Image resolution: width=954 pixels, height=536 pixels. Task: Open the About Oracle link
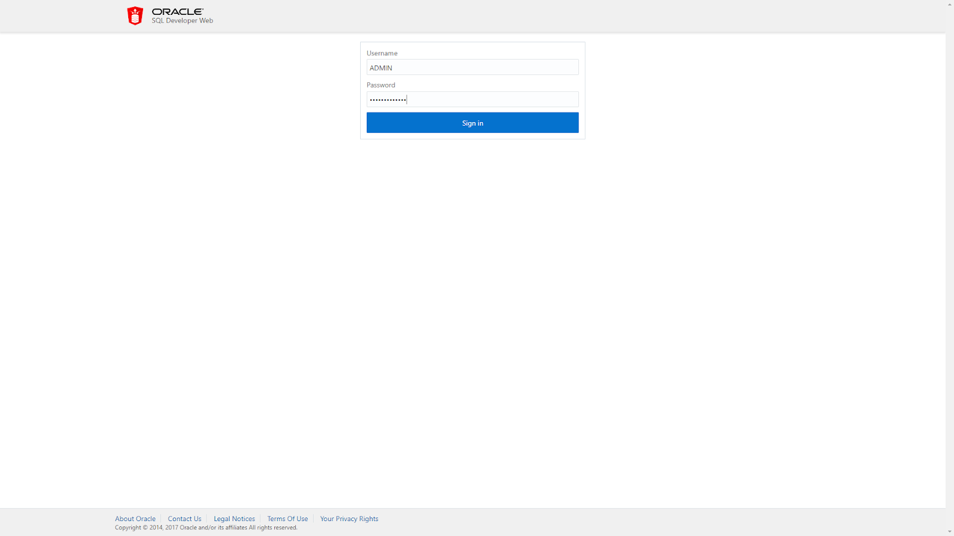[135, 518]
